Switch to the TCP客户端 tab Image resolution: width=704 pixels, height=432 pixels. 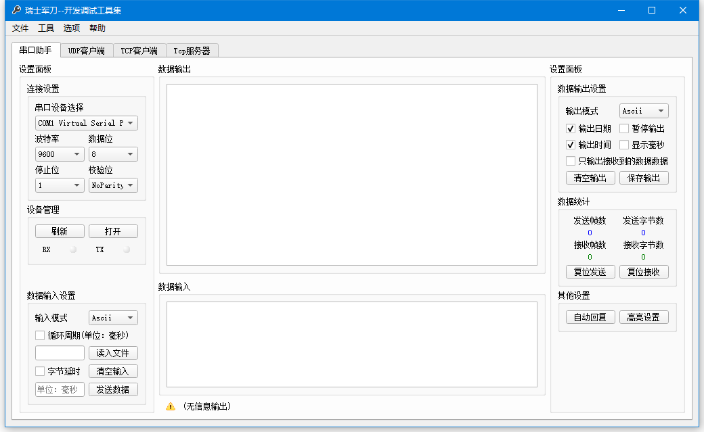click(139, 49)
